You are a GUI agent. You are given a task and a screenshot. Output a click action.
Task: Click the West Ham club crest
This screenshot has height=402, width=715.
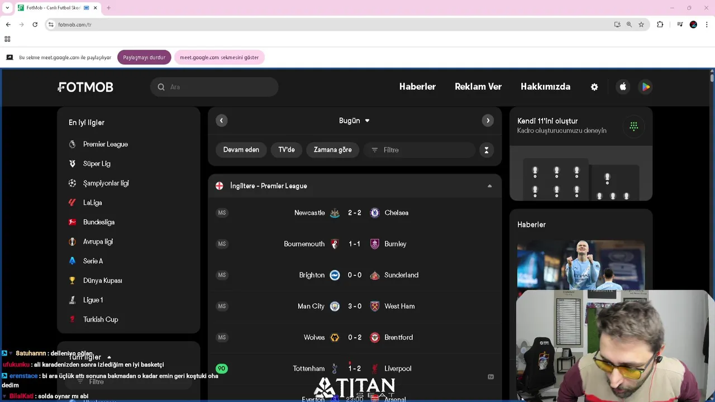375,306
